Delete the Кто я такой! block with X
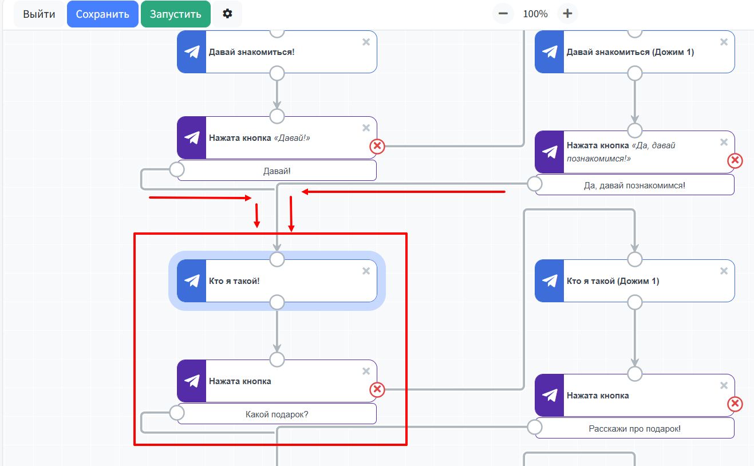 coord(366,271)
